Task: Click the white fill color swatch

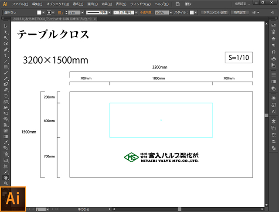Action: 39,13
